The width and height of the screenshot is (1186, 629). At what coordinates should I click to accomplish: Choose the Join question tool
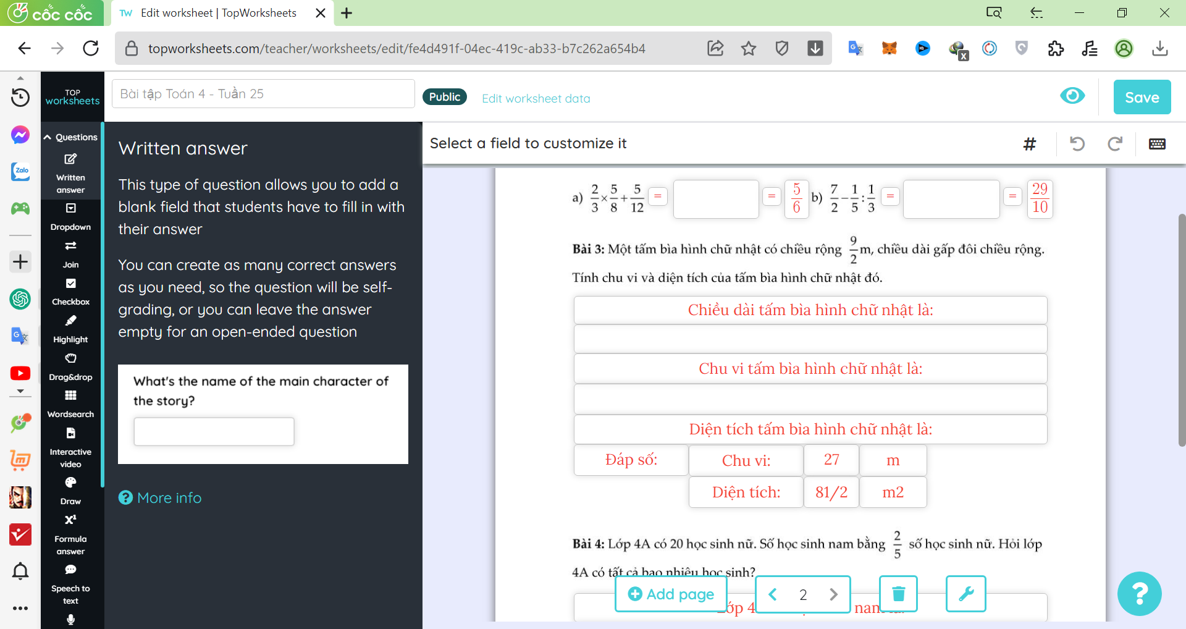(70, 255)
